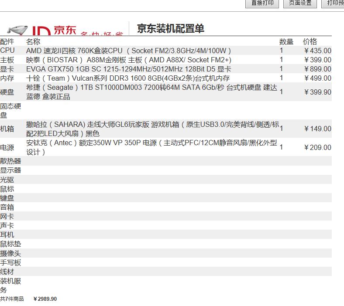344x306 pixels.
Task: Click the ￥899.00 price cell
Action: click(317, 69)
